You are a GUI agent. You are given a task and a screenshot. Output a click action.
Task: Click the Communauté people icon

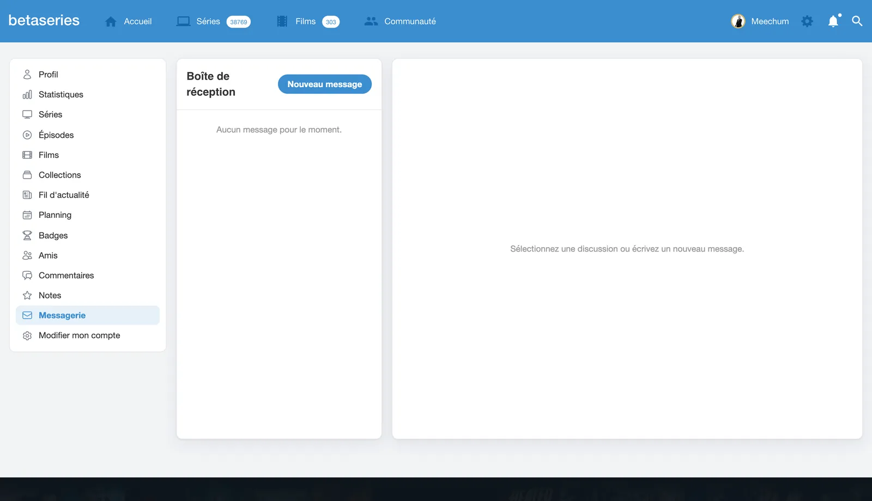click(x=371, y=21)
